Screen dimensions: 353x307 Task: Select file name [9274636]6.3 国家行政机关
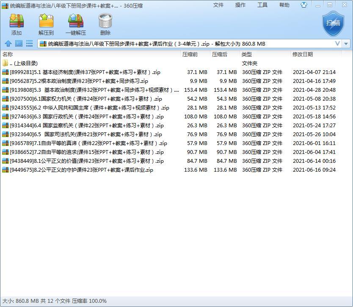pos(87,117)
